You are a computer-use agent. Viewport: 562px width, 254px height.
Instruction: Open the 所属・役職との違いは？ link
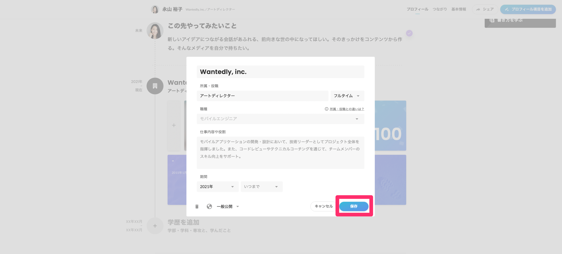tap(347, 109)
